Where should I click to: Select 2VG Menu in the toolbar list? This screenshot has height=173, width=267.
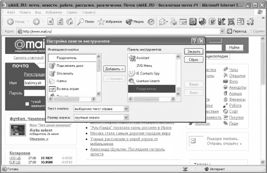click(152, 66)
